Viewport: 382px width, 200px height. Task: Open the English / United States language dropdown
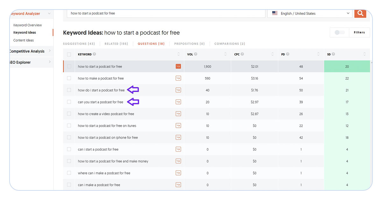click(x=310, y=13)
